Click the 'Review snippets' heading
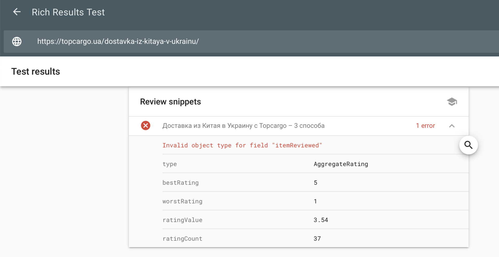This screenshot has width=499, height=257. coord(170,102)
